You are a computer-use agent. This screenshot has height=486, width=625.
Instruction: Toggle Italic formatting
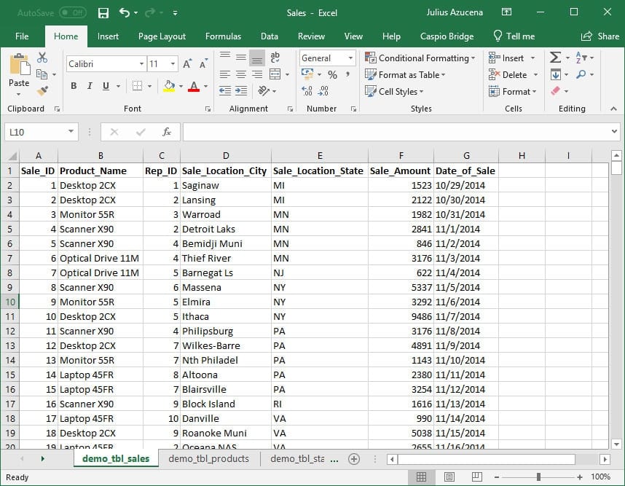90,86
